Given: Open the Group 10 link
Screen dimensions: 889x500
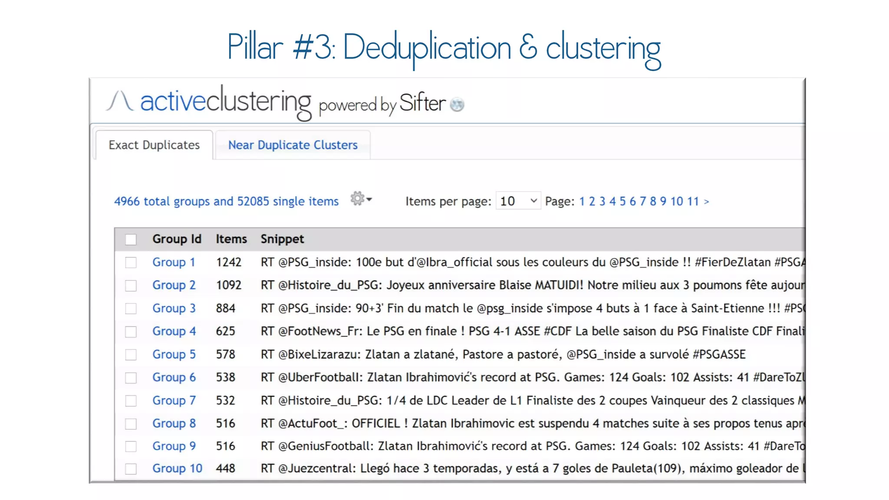Looking at the screenshot, I should point(177,468).
